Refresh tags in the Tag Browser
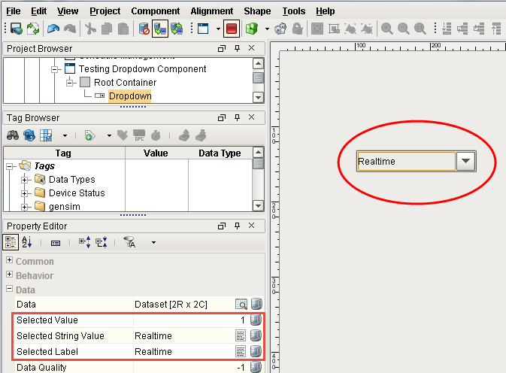The height and width of the screenshot is (373, 506). [29, 135]
